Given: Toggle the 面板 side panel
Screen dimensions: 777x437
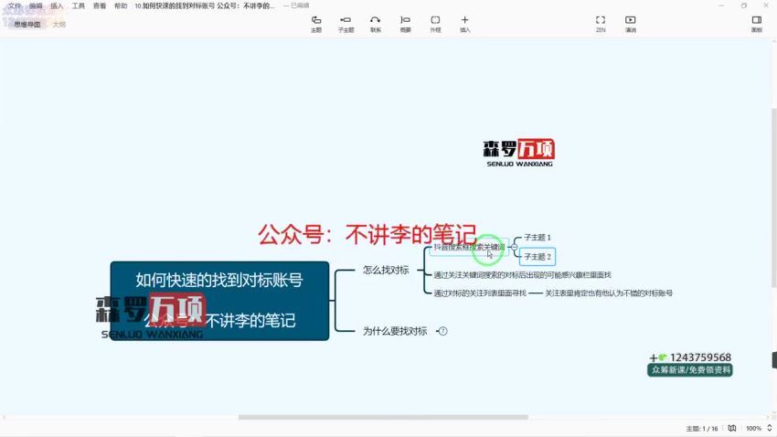Looking at the screenshot, I should pos(757,23).
